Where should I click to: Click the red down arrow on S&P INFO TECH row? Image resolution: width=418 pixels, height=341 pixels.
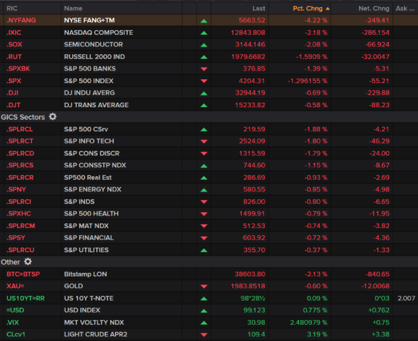click(204, 141)
